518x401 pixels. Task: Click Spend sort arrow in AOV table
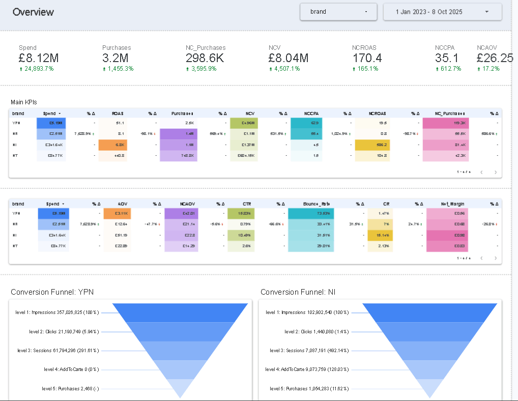(x=63, y=204)
